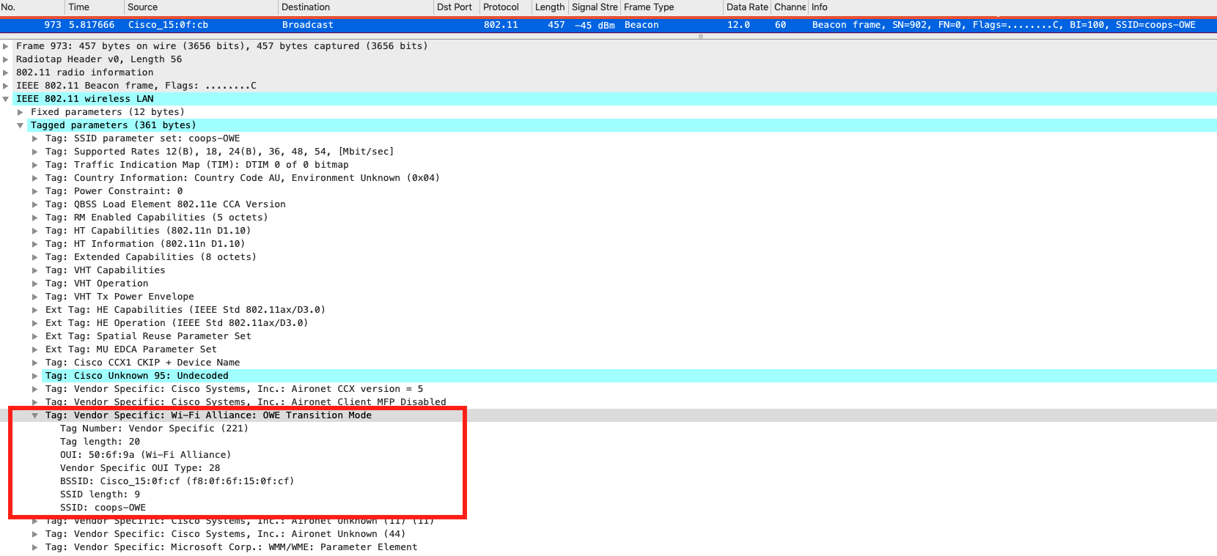Sort packets by the Time column header
Viewport: 1217px width, 556px height.
point(78,7)
